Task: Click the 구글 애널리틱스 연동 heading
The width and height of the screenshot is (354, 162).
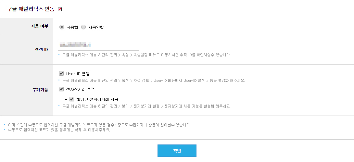Action: [x=31, y=9]
